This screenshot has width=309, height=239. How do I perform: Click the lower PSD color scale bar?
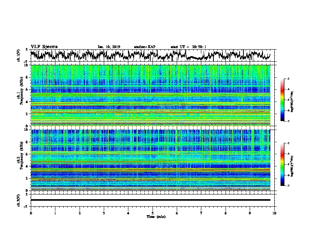click(282, 164)
